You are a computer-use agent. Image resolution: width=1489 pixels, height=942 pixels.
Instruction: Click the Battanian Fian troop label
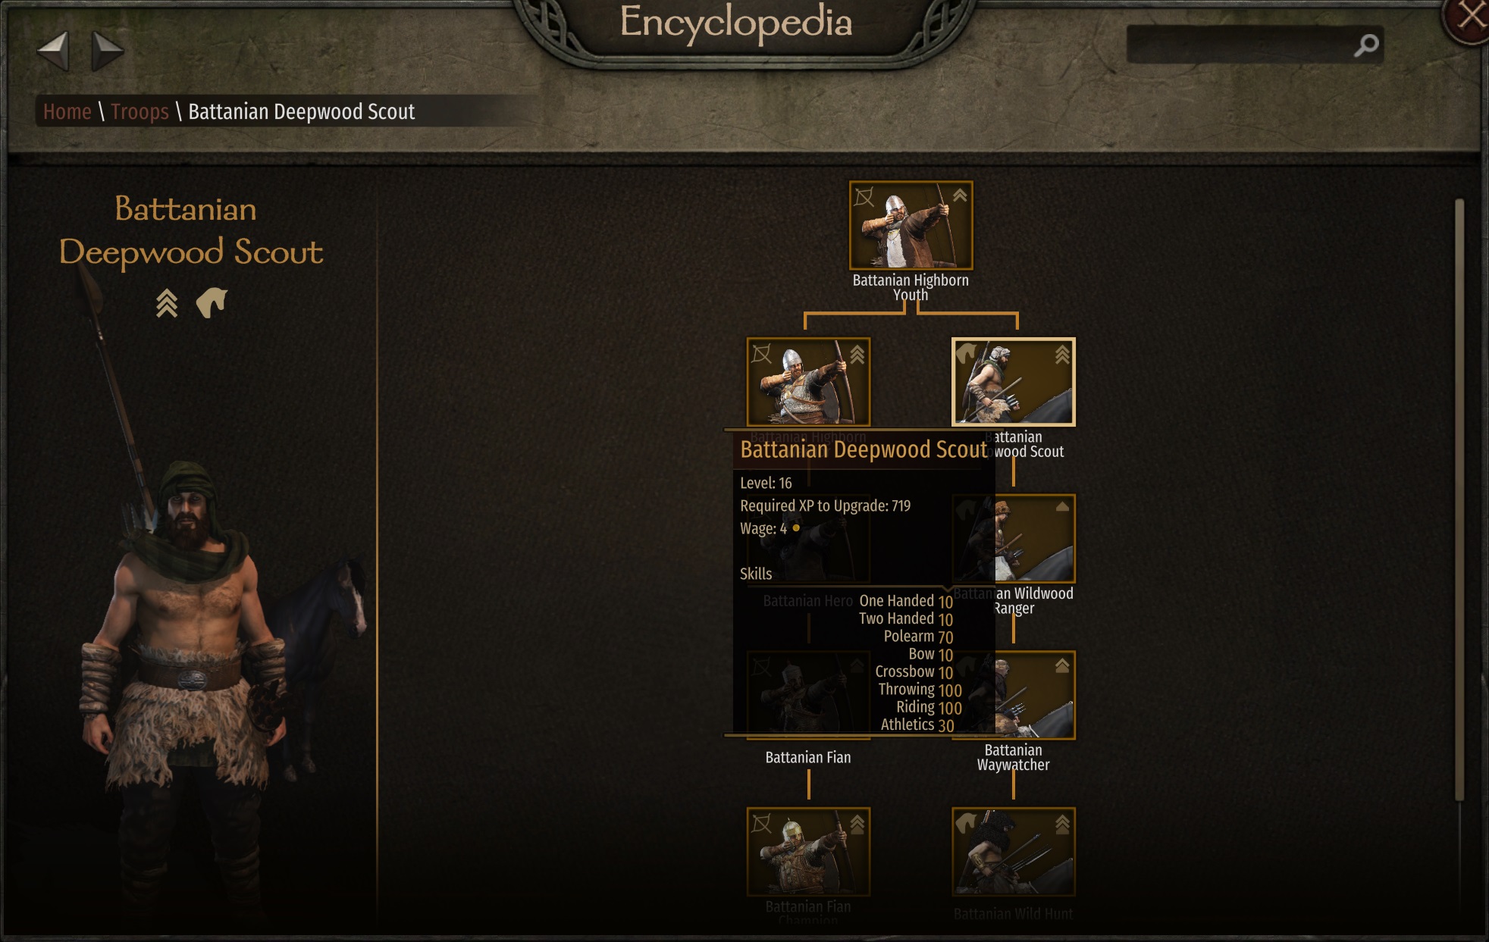pyautogui.click(x=808, y=757)
